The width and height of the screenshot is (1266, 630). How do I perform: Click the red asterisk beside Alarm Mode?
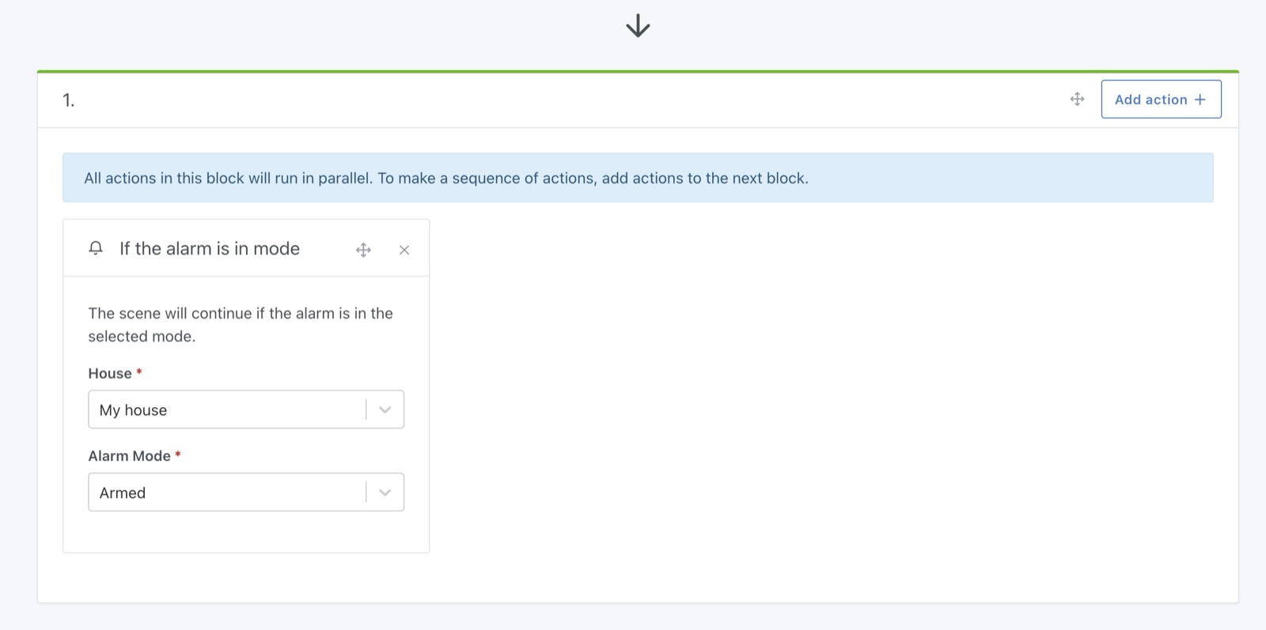tap(178, 455)
